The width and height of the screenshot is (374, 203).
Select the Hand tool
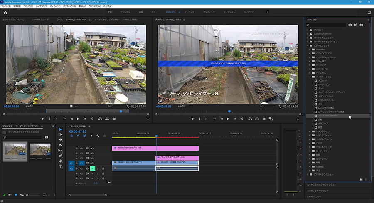(x=60, y=161)
